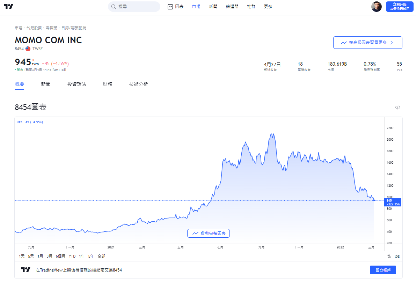The width and height of the screenshot is (416, 282).
Task: Select the YTD time range
Action: (72, 256)
